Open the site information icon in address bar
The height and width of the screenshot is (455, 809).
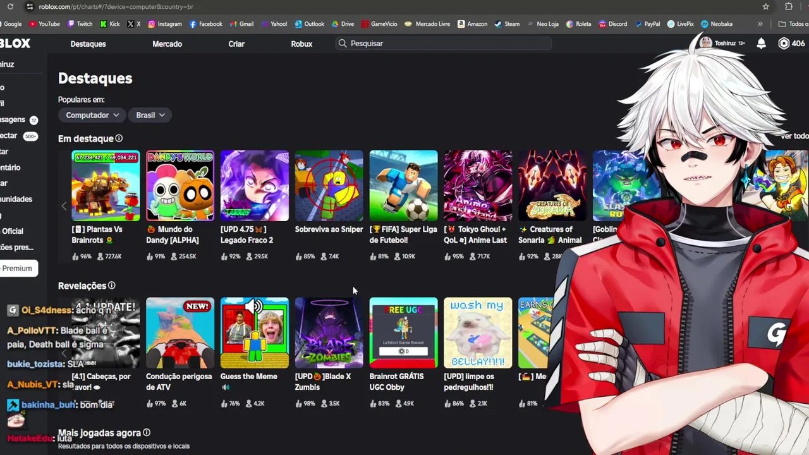tap(29, 6)
